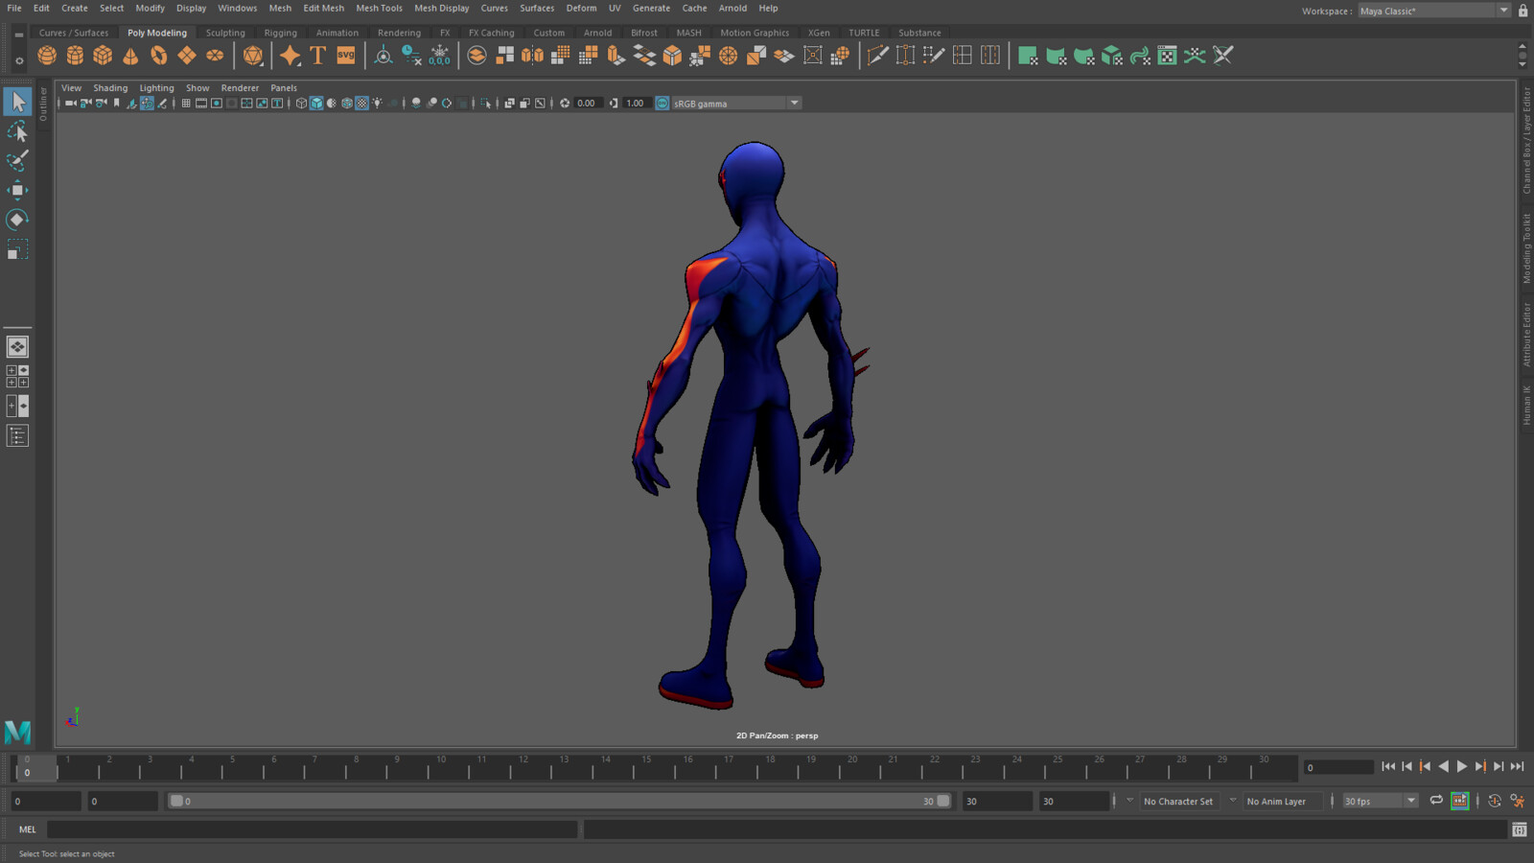Activate the Move tool
This screenshot has width=1534, height=863.
coord(17,190)
